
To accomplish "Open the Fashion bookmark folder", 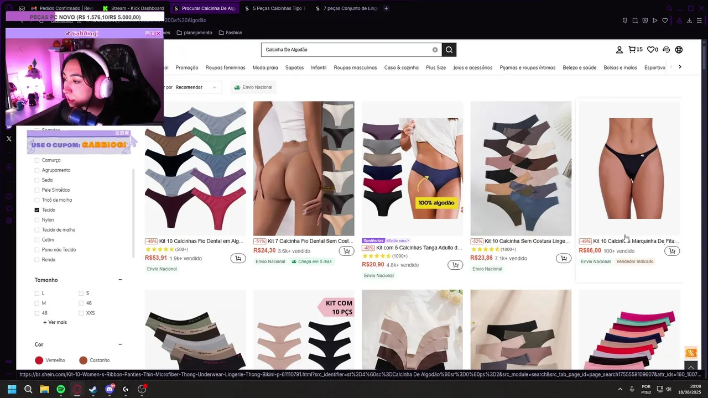I will click(231, 33).
